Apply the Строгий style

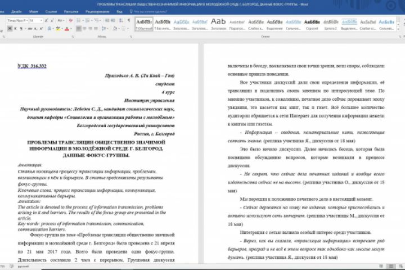[x=312, y=24]
